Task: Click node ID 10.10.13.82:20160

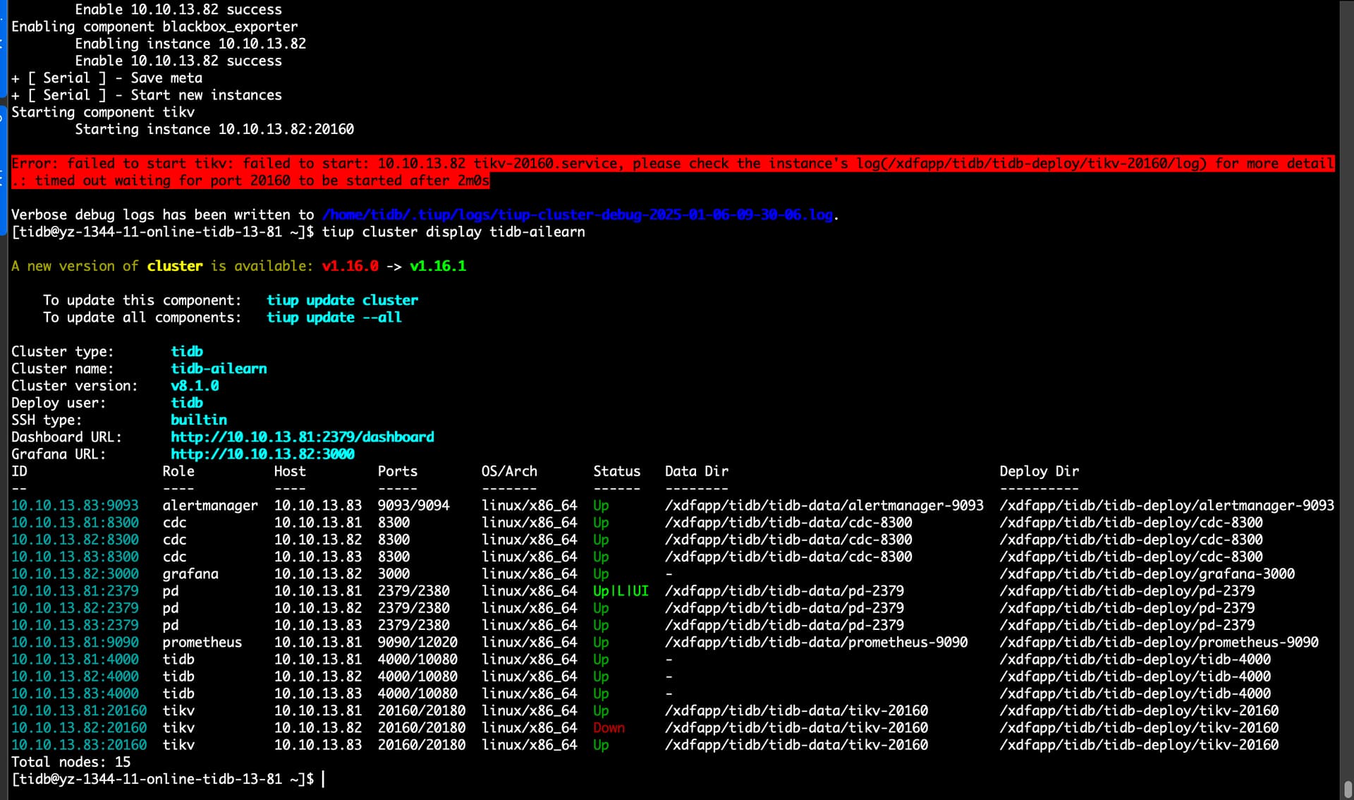Action: 79,727
